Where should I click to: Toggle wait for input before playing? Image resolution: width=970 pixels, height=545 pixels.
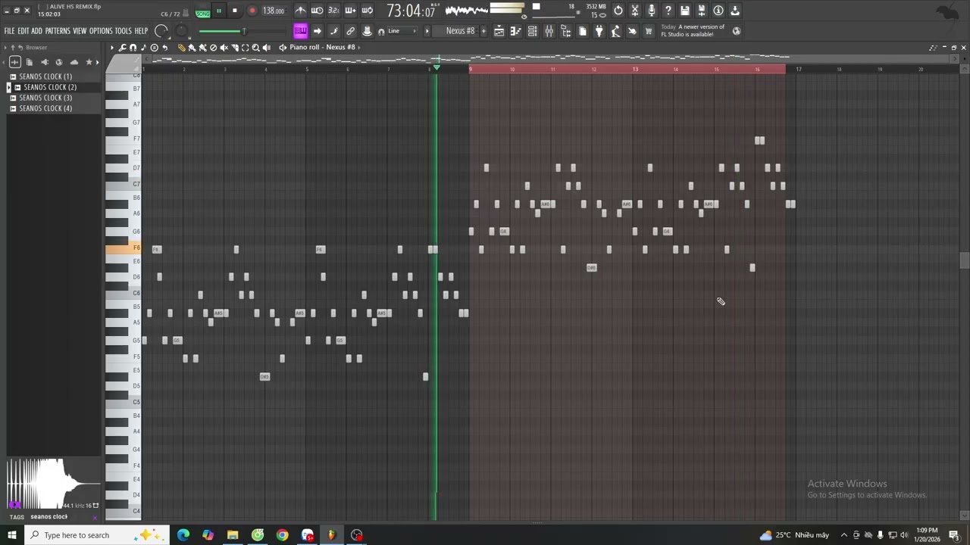tap(317, 11)
